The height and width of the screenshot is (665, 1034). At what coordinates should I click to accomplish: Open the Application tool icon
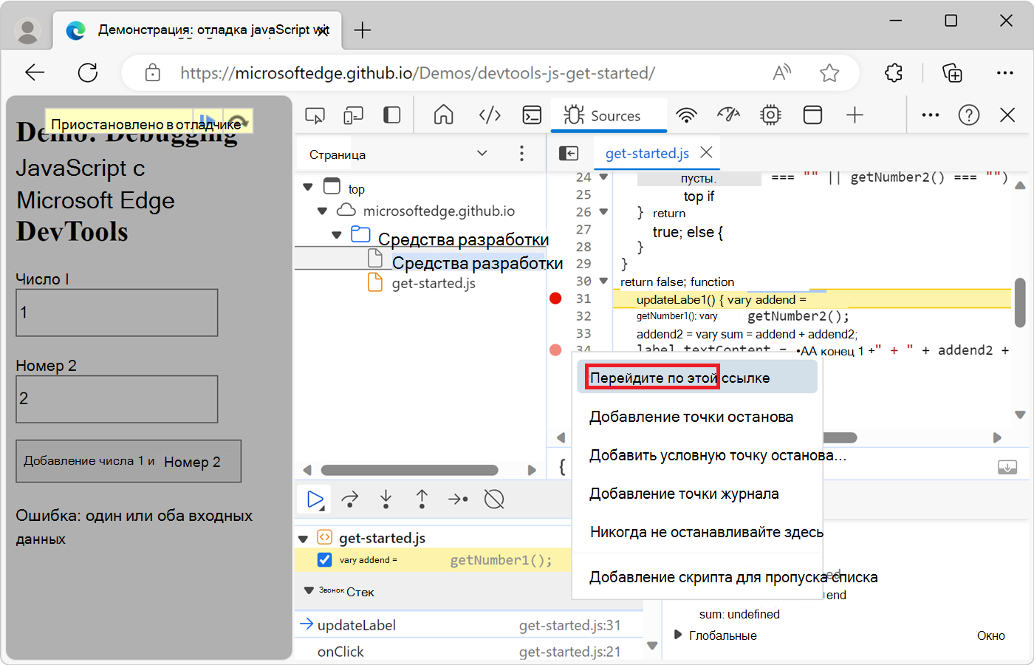[x=812, y=115]
